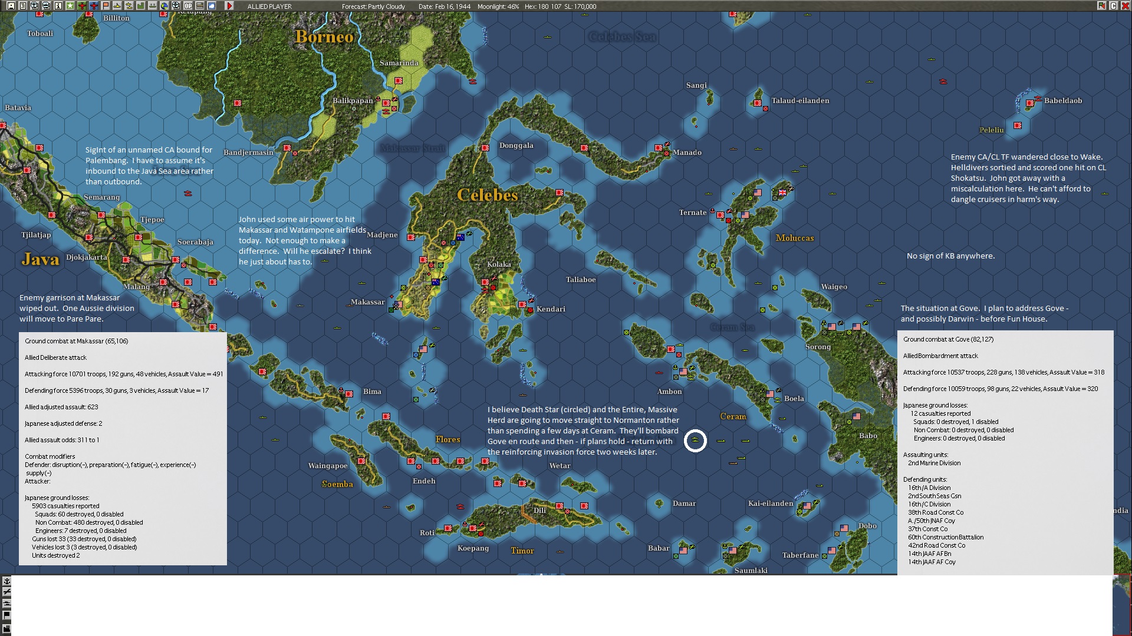
Task: Click the anchor icon in bottom-left panel
Action: pyautogui.click(x=6, y=581)
